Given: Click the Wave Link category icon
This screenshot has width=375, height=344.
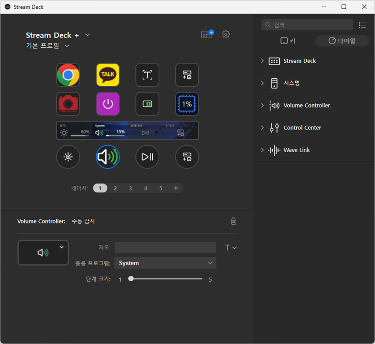Looking at the screenshot, I should [274, 150].
